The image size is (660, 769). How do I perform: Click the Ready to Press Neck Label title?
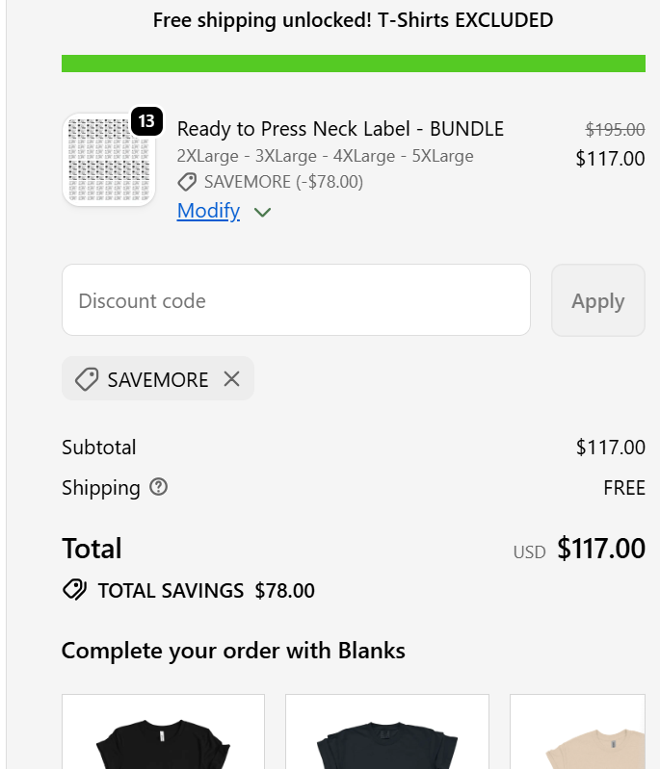coord(340,129)
